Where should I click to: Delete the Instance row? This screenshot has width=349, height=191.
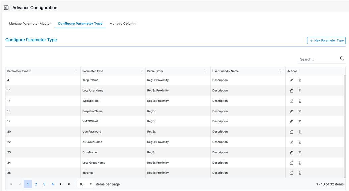coord(300,173)
